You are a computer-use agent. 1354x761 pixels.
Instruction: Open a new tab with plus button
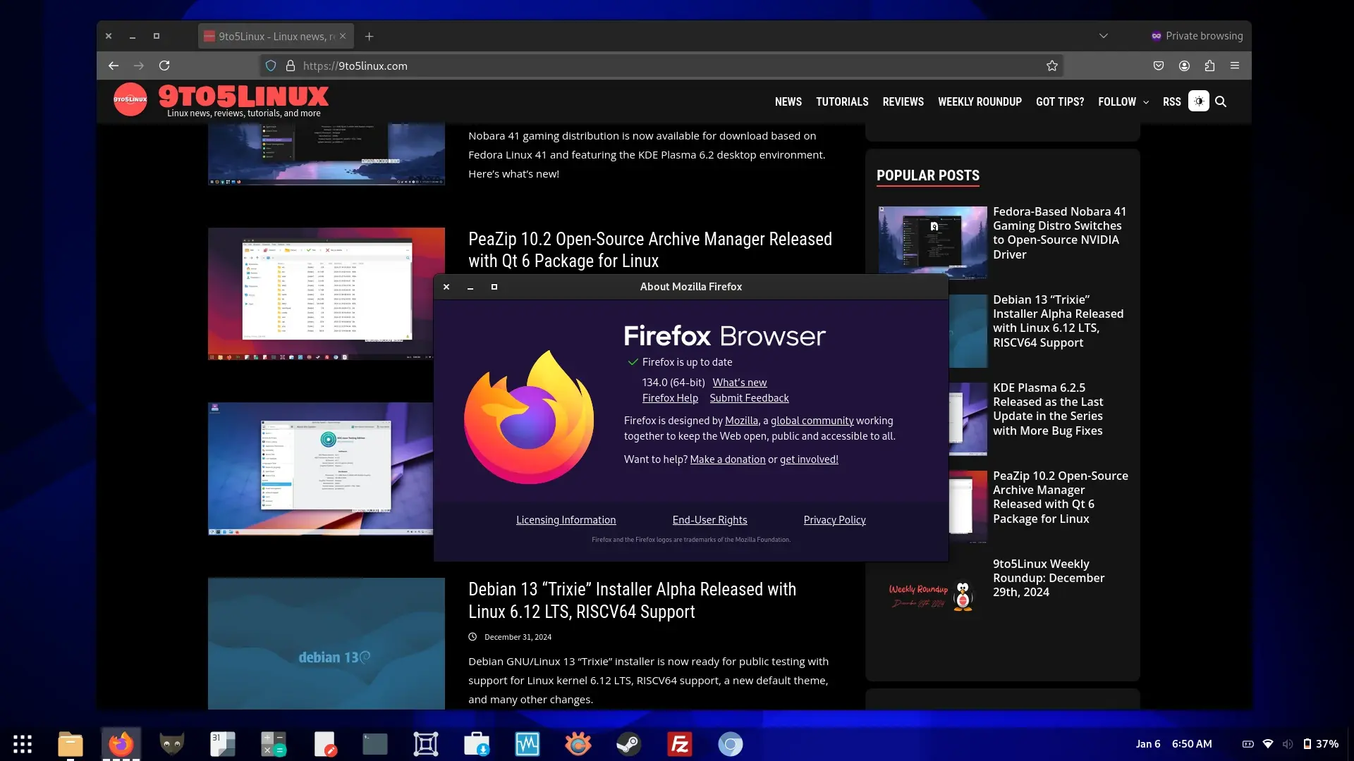(x=369, y=36)
